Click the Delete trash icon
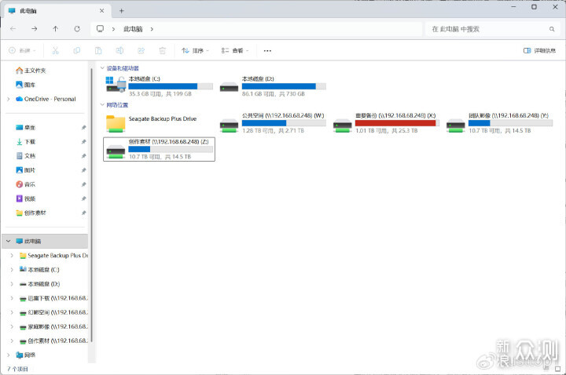Image resolution: width=566 pixels, height=375 pixels. click(x=163, y=50)
